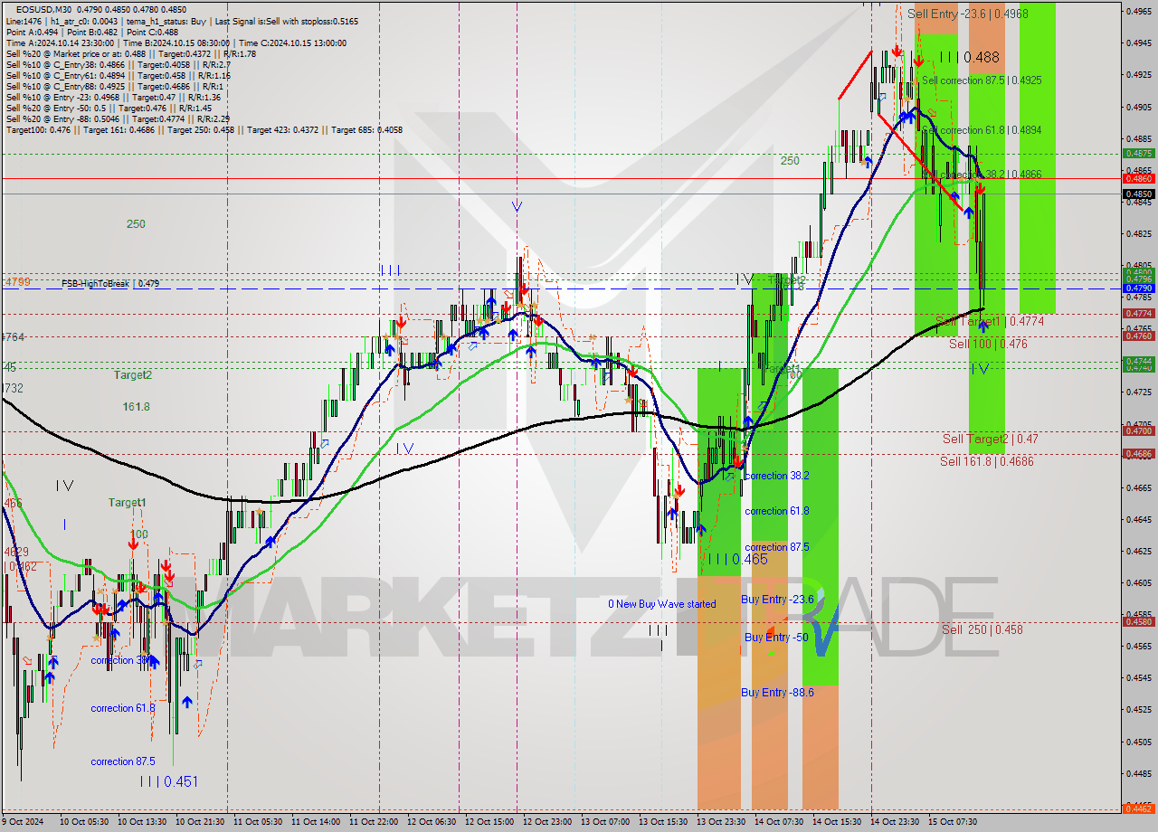Click the '10 Oct 13:30' time label
Screen dimensions: 1158x832
tap(142, 822)
